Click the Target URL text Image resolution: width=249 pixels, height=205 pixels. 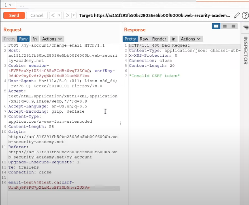tap(155, 15)
